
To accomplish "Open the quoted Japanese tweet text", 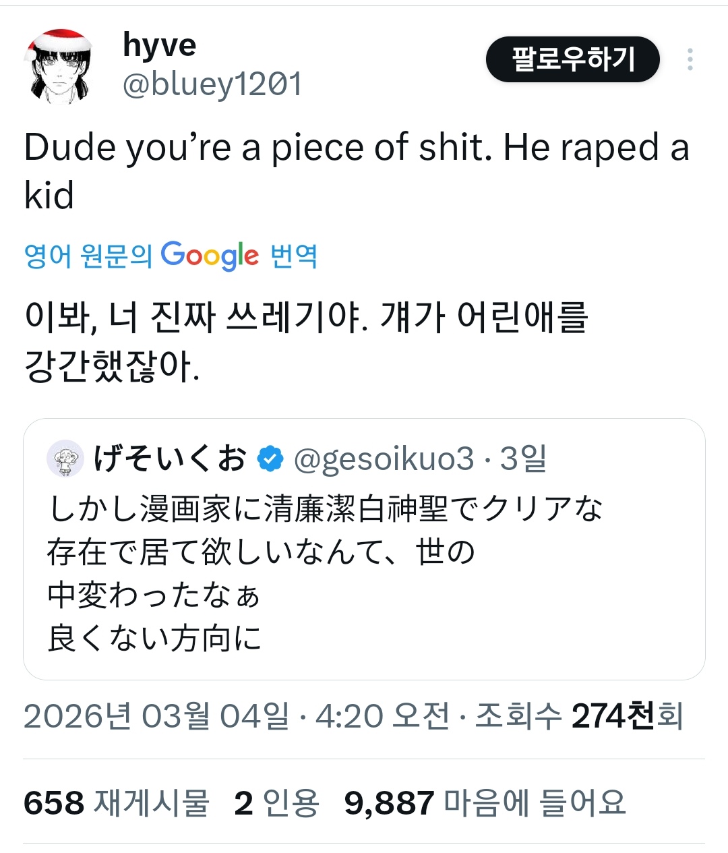I will (x=324, y=573).
